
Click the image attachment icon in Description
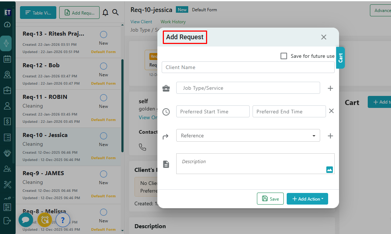click(329, 169)
